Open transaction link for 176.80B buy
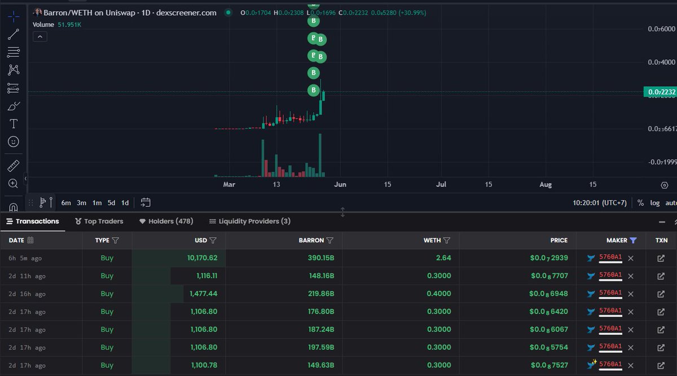Screen dimensions: 677x376 661,312
